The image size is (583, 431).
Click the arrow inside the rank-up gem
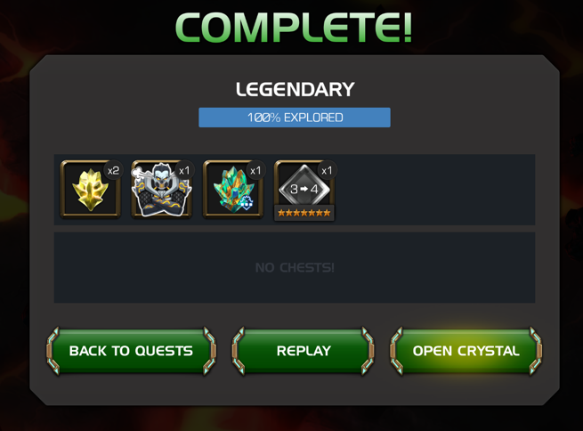click(x=304, y=189)
